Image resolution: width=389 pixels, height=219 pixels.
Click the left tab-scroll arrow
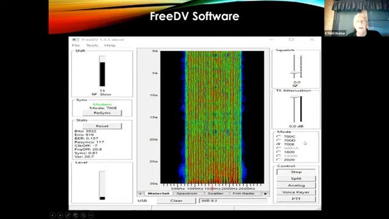[140, 193]
